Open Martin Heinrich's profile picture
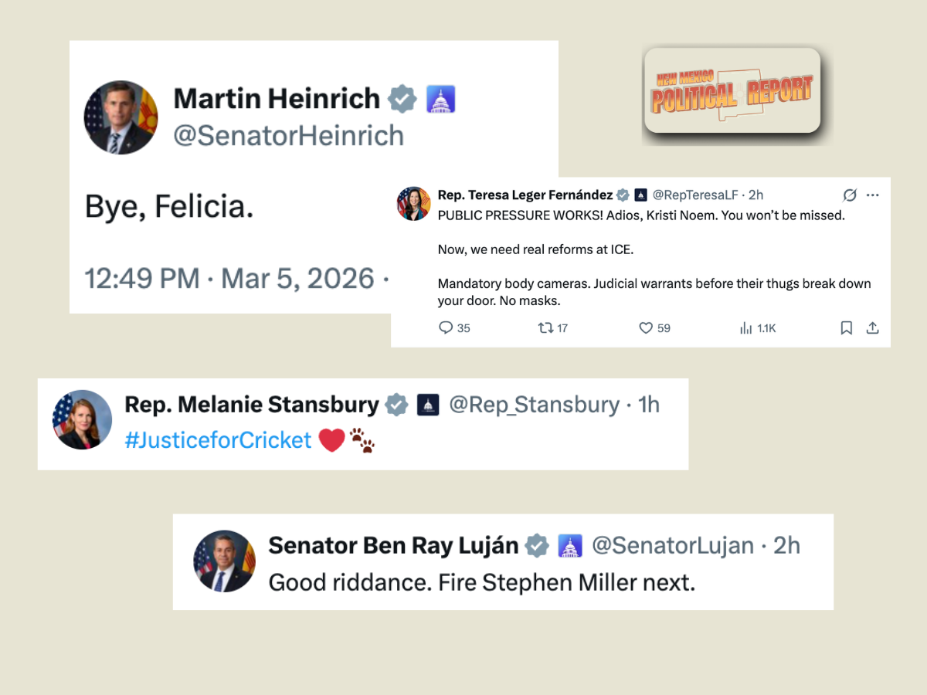927x695 pixels. pos(121,117)
